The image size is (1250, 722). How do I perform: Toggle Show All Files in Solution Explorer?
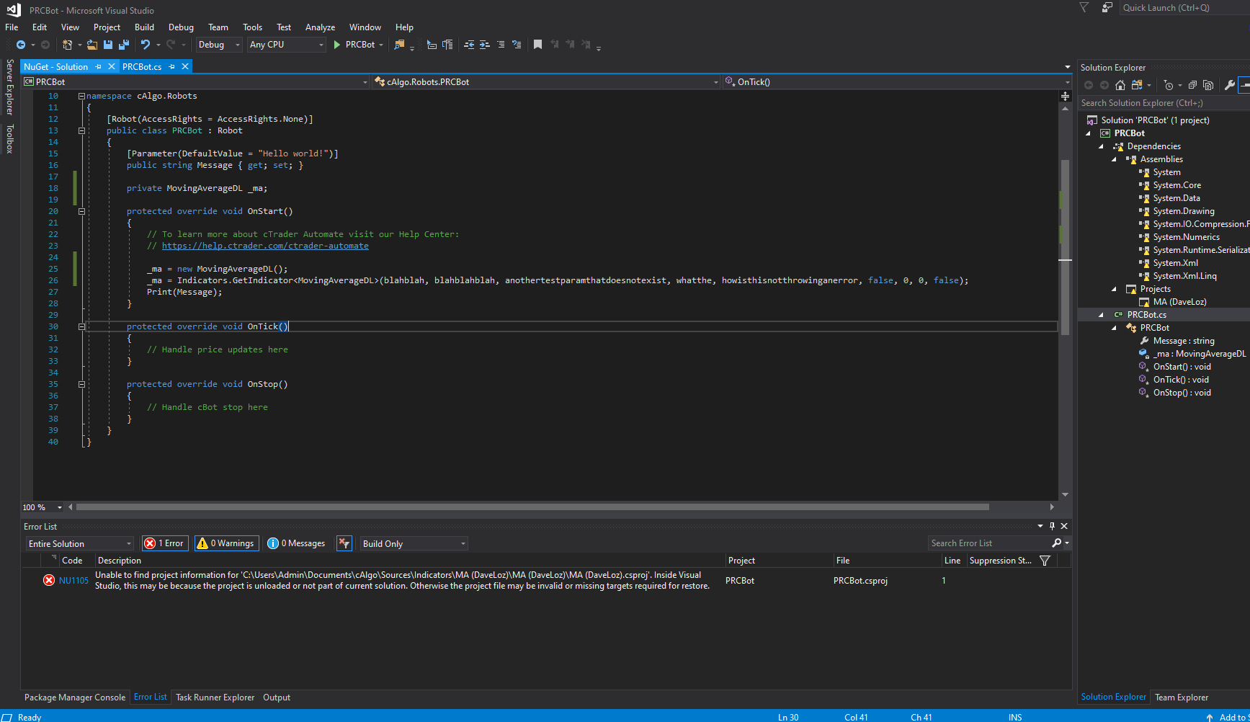click(1208, 85)
